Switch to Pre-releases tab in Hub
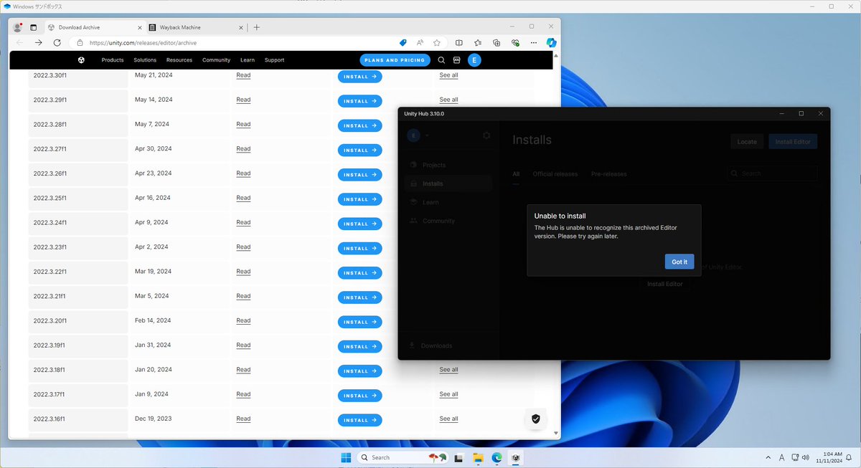 coord(608,174)
